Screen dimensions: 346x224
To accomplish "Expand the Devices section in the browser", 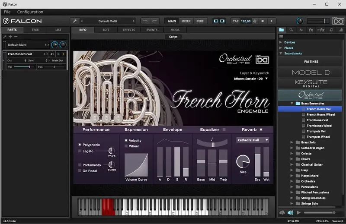I will click(281, 42).
